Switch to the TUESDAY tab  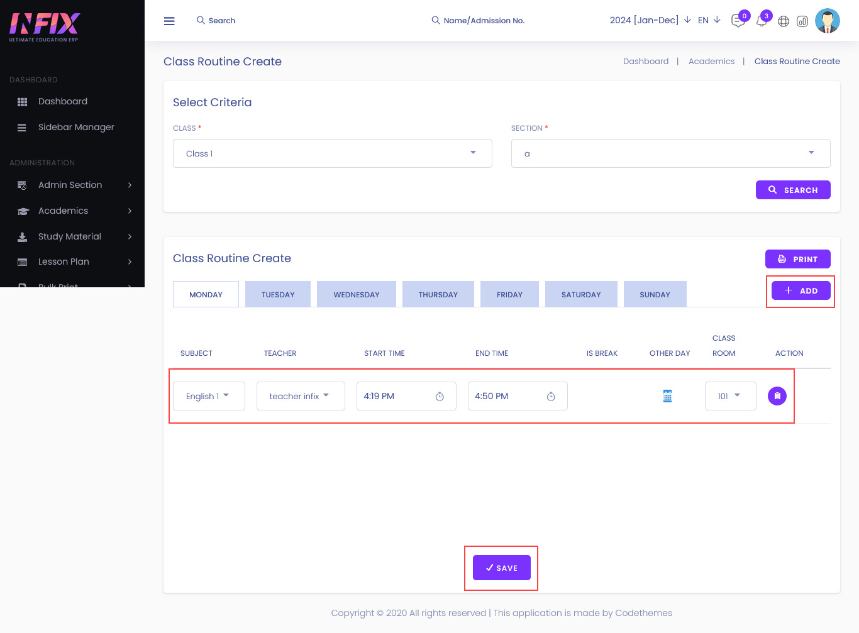pyautogui.click(x=278, y=294)
